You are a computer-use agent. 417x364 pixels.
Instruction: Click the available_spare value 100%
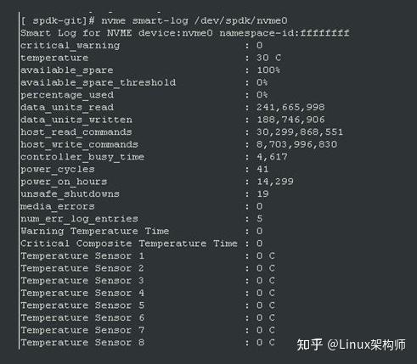click(x=268, y=70)
